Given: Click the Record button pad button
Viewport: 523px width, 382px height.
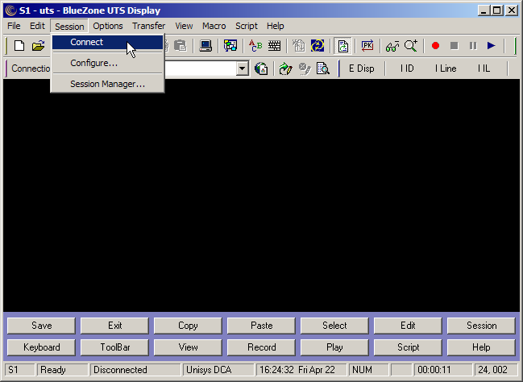Looking at the screenshot, I should [x=261, y=347].
